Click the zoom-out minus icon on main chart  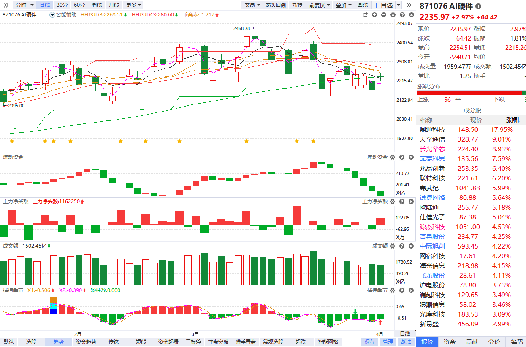[x=383, y=15]
